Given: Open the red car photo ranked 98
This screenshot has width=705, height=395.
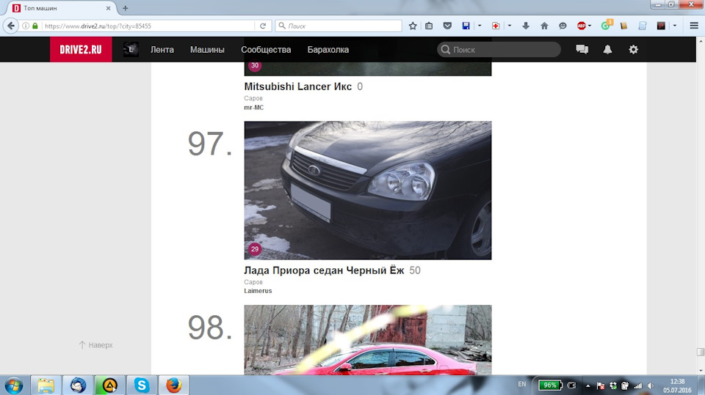Looking at the screenshot, I should coord(368,340).
